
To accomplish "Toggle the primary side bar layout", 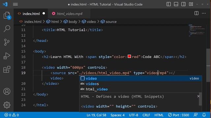I will (168, 4).
